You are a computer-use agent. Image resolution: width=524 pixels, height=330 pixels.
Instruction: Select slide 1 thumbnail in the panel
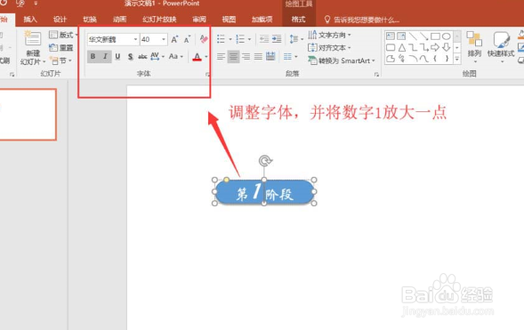click(x=28, y=115)
